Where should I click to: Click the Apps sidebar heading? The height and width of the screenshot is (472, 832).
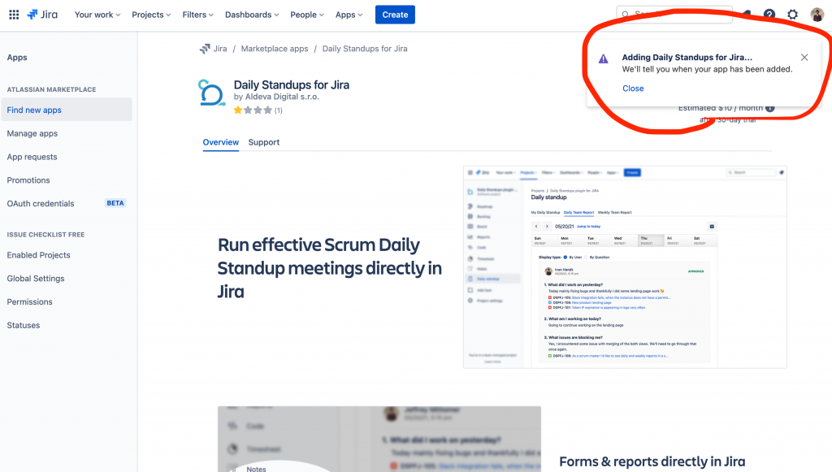point(17,58)
